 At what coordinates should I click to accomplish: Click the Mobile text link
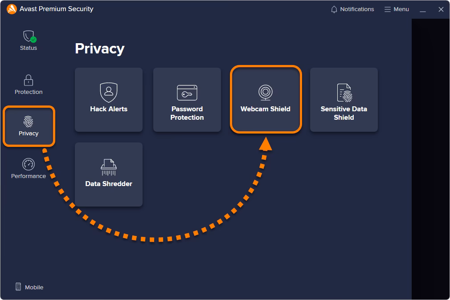pyautogui.click(x=34, y=288)
